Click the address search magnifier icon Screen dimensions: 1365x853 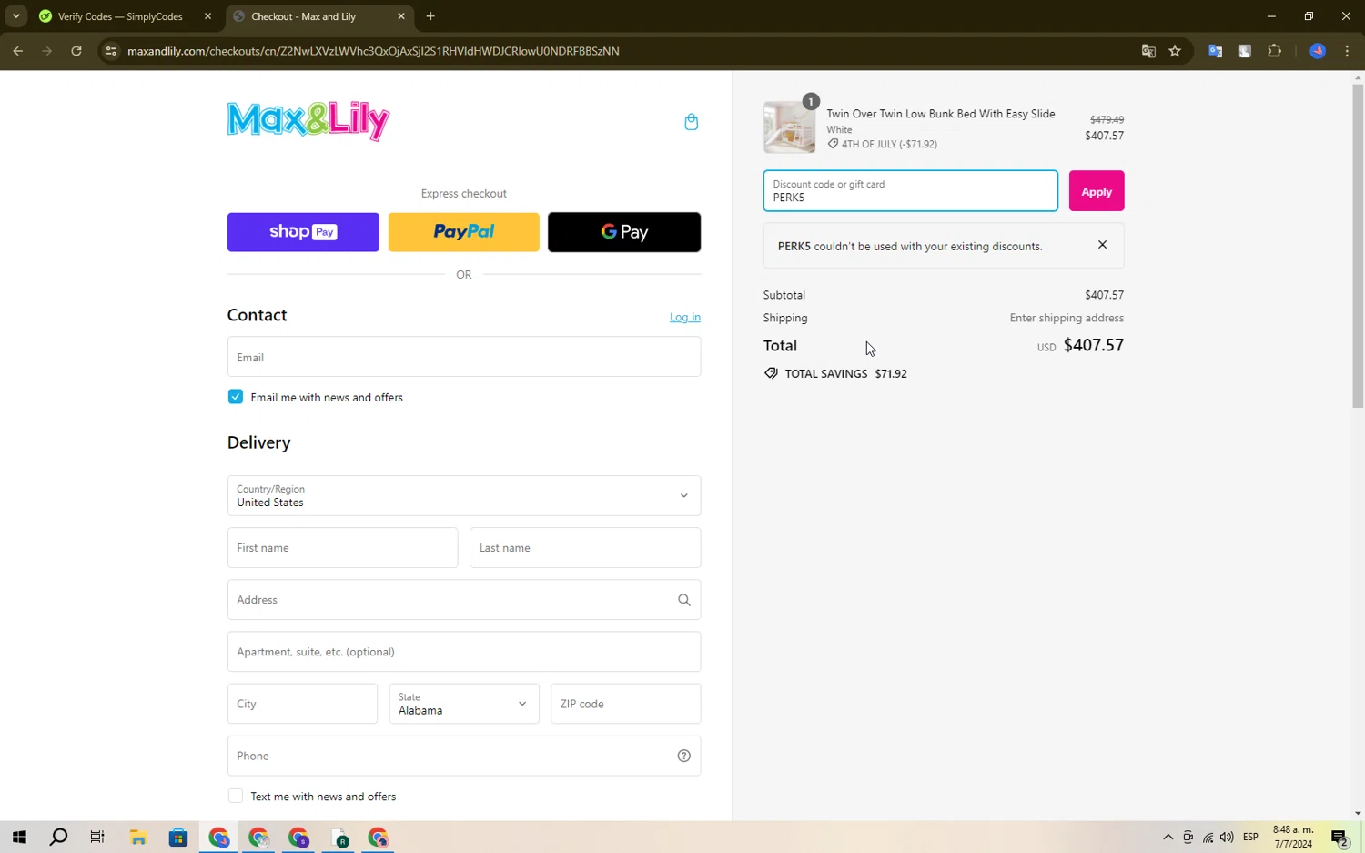[x=684, y=600]
